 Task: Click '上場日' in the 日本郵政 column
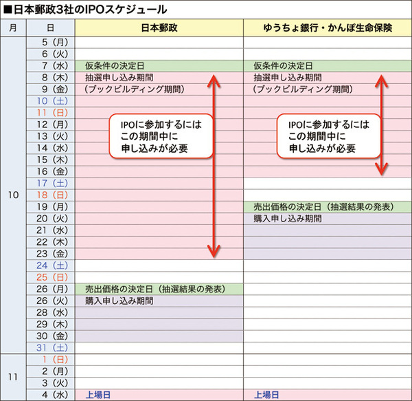[x=98, y=395]
